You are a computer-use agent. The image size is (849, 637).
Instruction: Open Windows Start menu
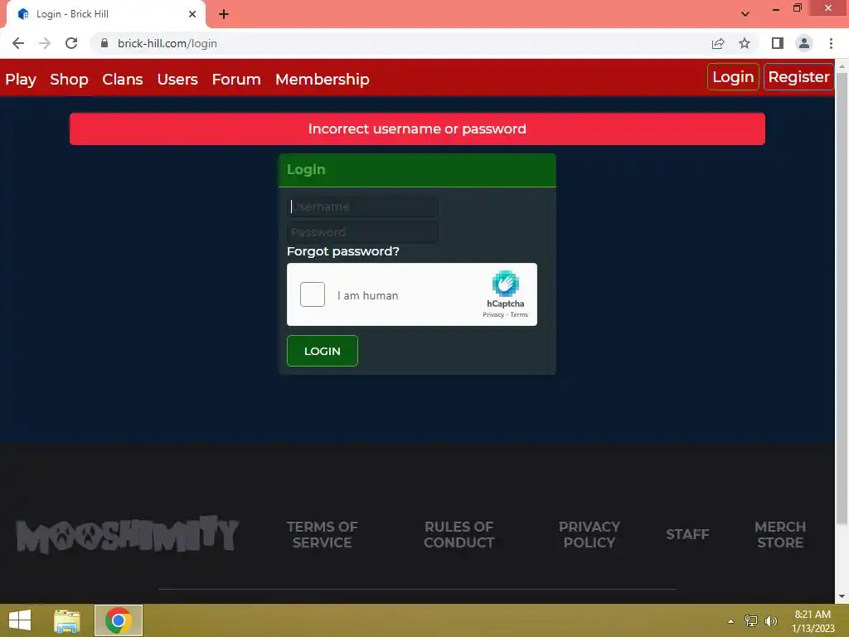tap(20, 620)
